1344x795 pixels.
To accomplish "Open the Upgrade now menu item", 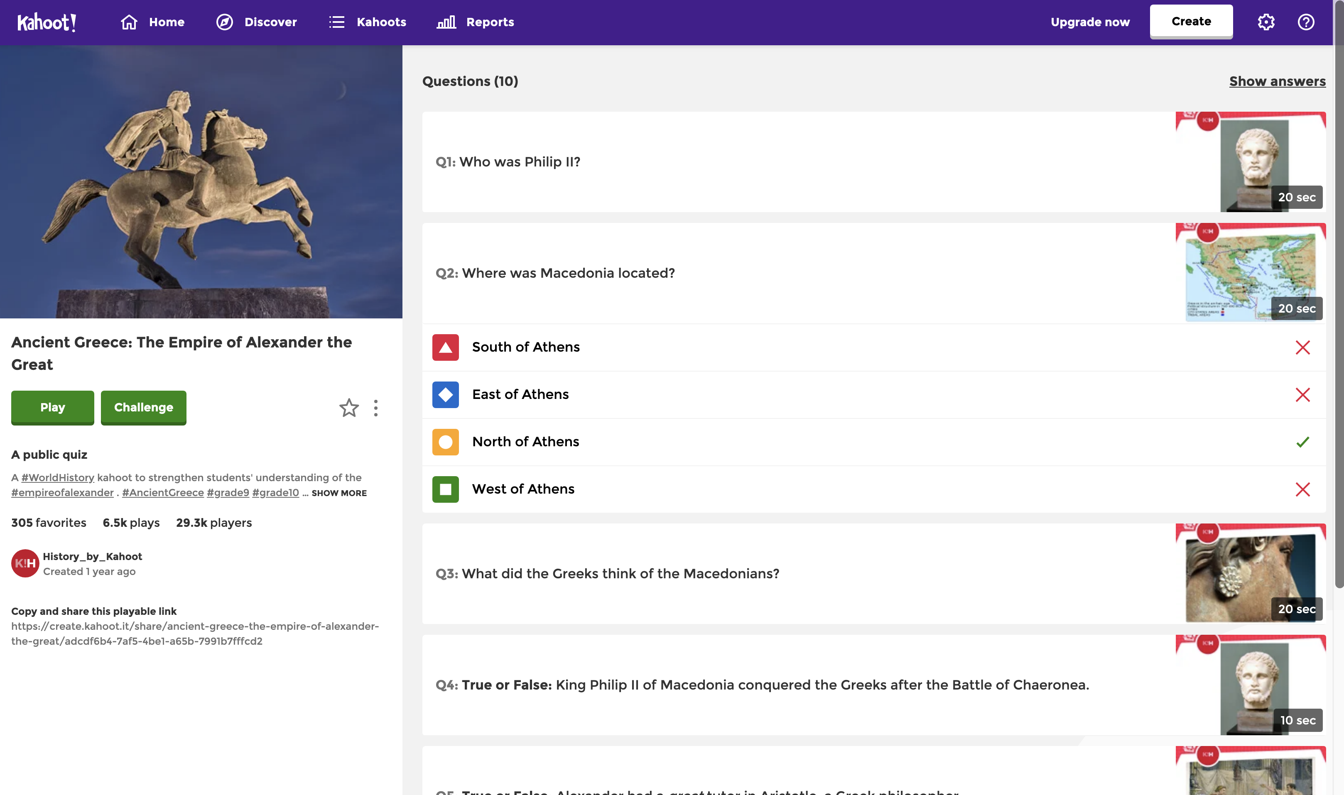I will click(x=1089, y=22).
